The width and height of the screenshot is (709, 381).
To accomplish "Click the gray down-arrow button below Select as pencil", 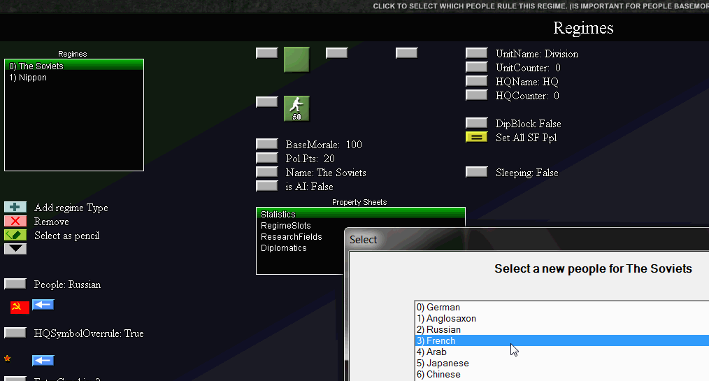I will point(15,249).
